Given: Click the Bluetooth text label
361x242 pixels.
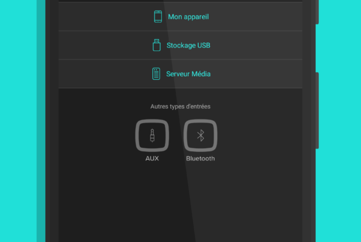Looking at the screenshot, I should tap(200, 159).
